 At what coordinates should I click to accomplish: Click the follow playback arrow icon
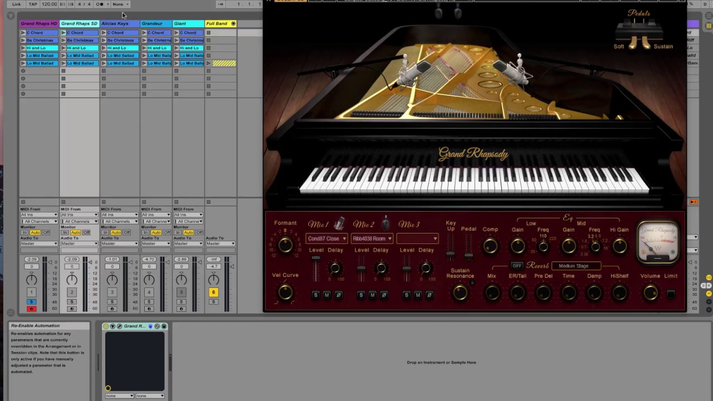click(x=221, y=4)
